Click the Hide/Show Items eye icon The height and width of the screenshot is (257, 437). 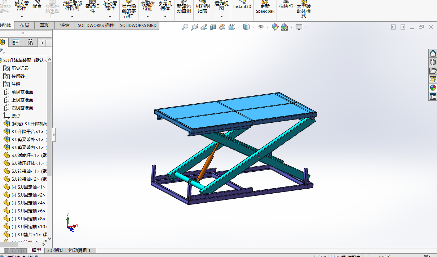pos(261,27)
